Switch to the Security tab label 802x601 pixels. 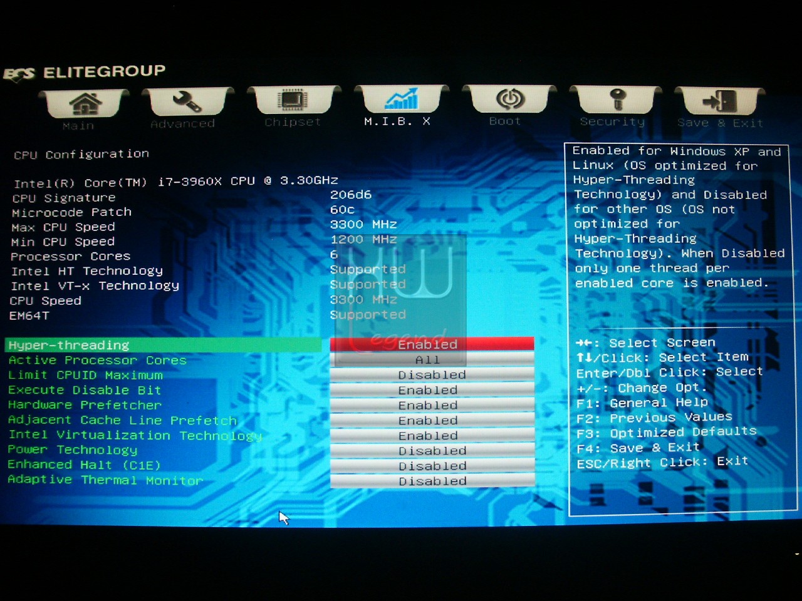click(x=612, y=122)
